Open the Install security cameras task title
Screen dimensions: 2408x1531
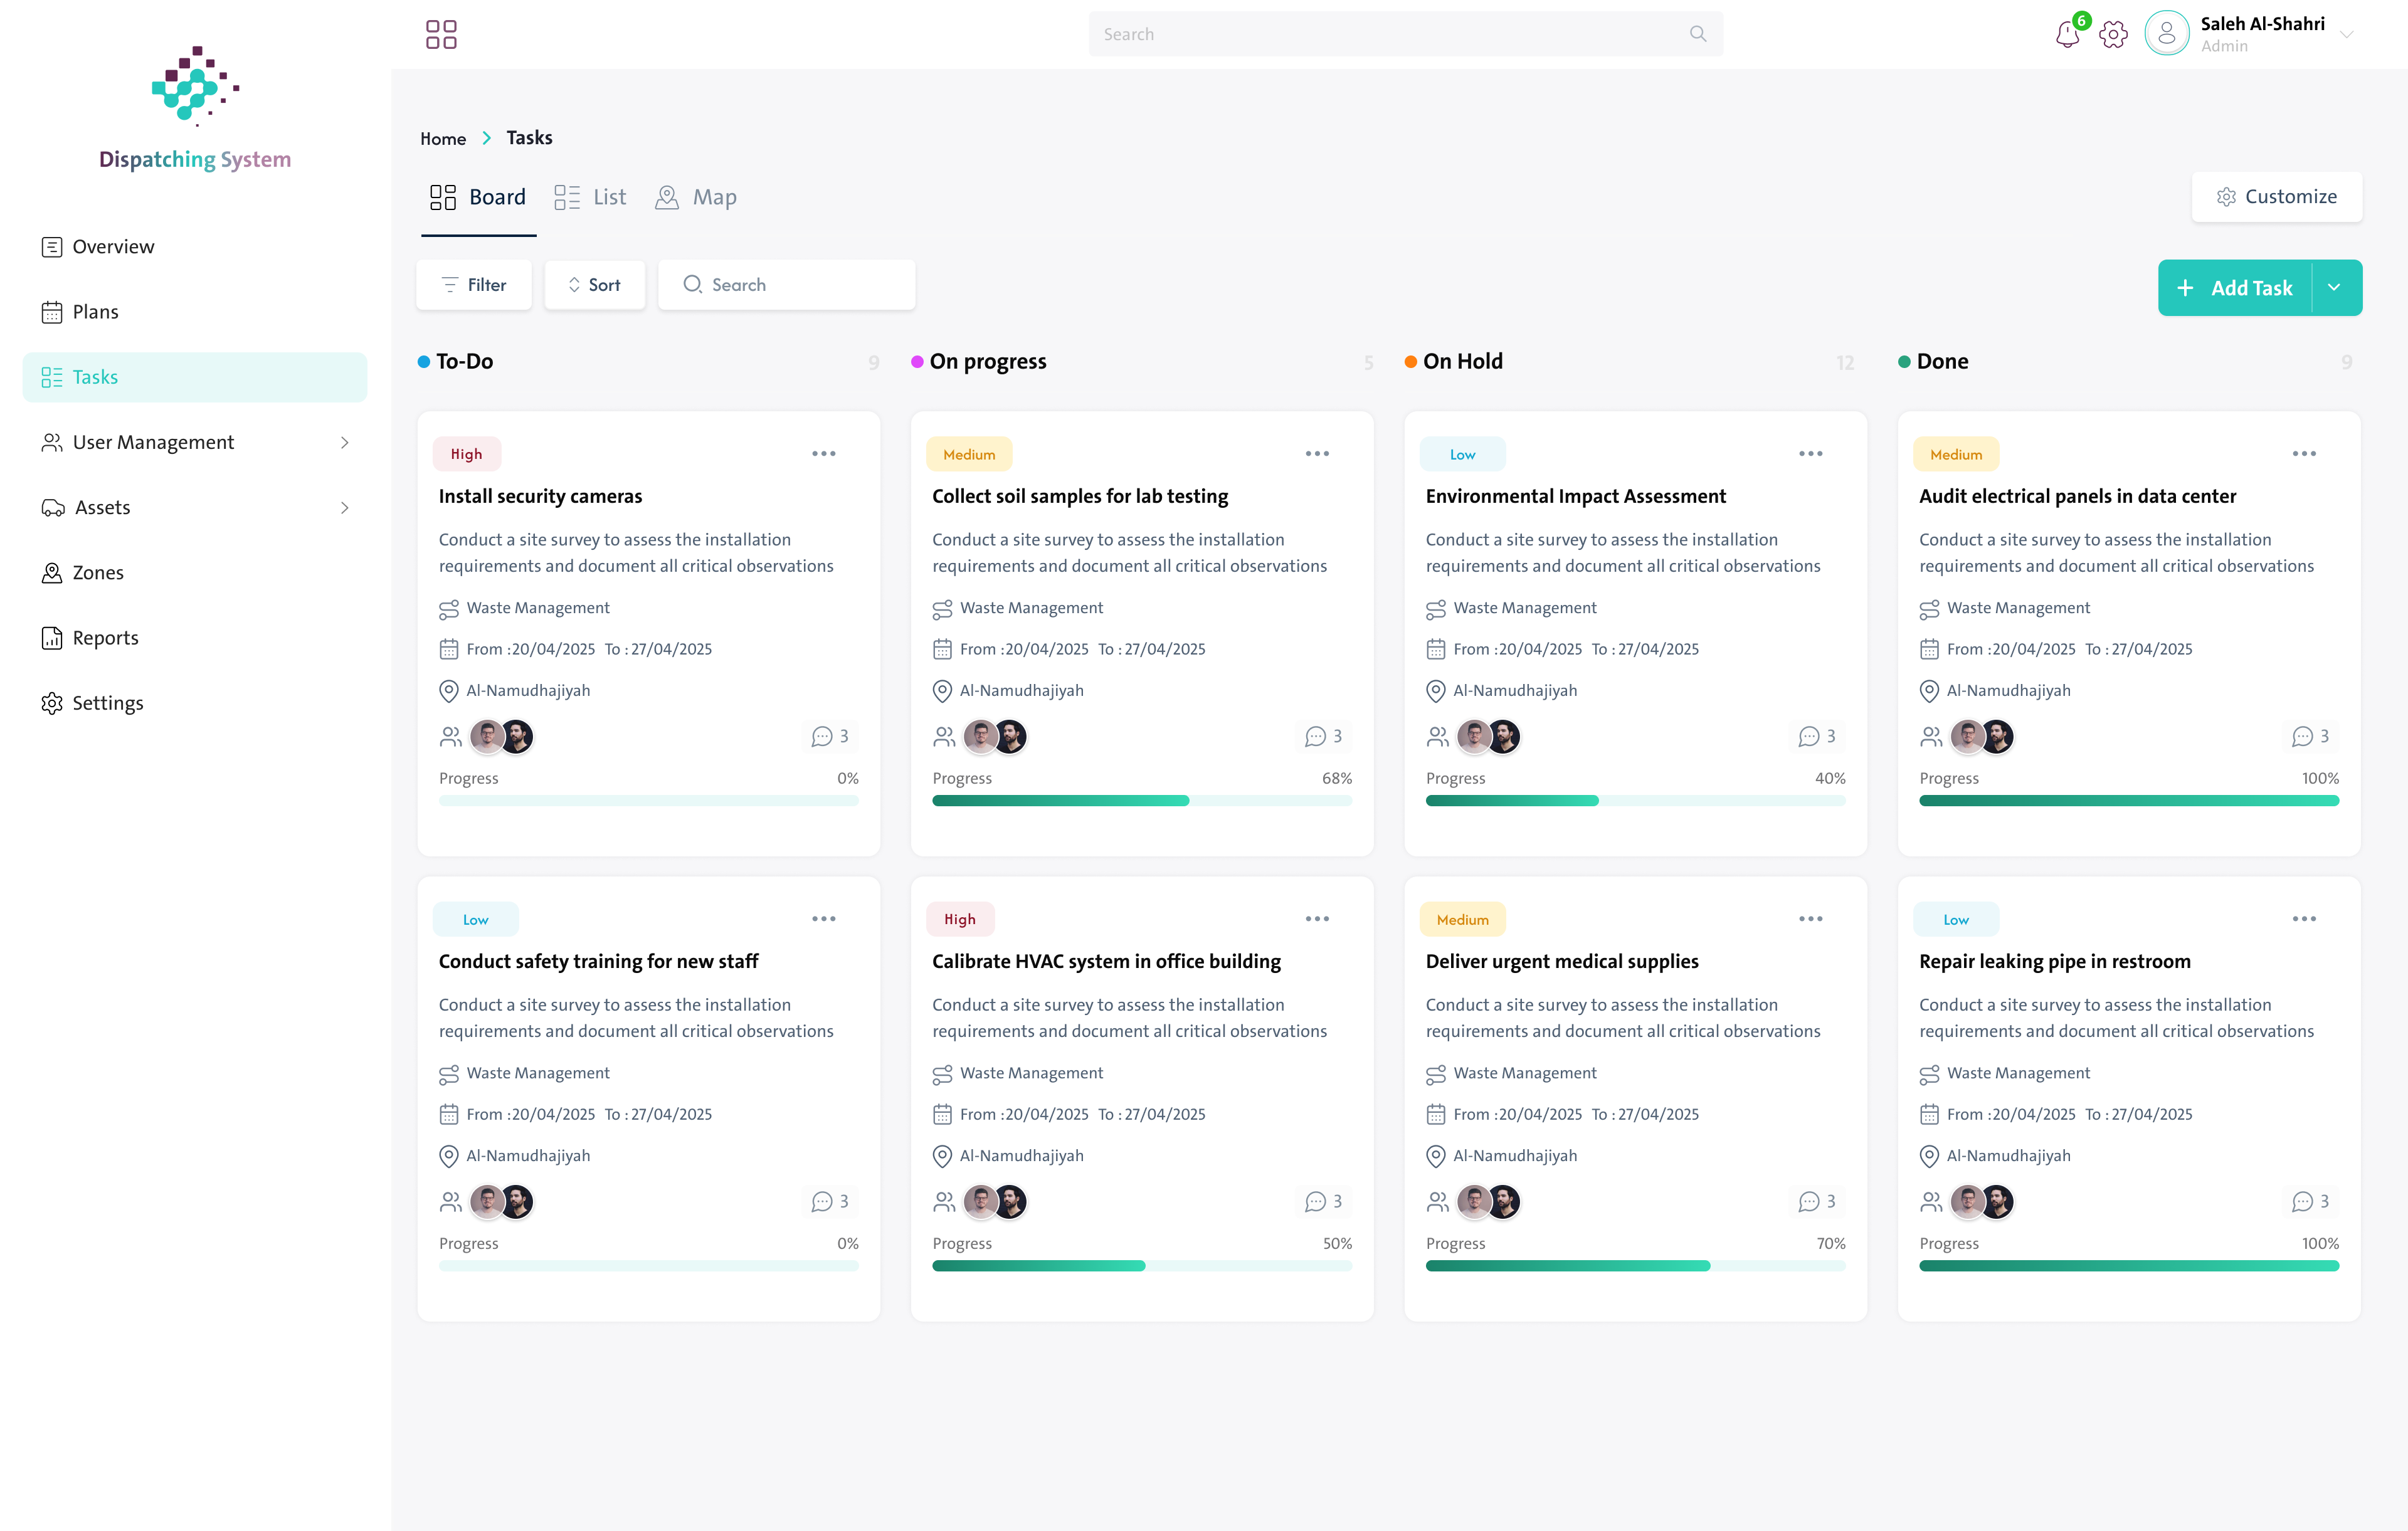(x=541, y=496)
